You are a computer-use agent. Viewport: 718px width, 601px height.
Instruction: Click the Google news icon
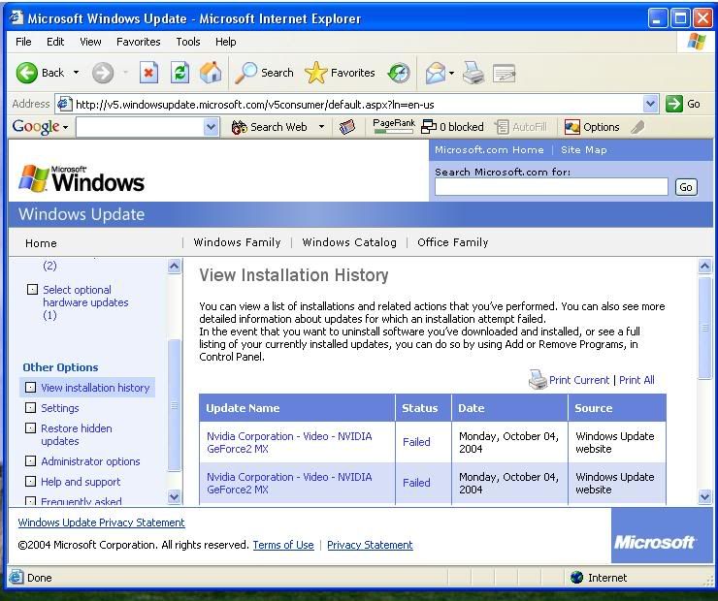point(347,127)
